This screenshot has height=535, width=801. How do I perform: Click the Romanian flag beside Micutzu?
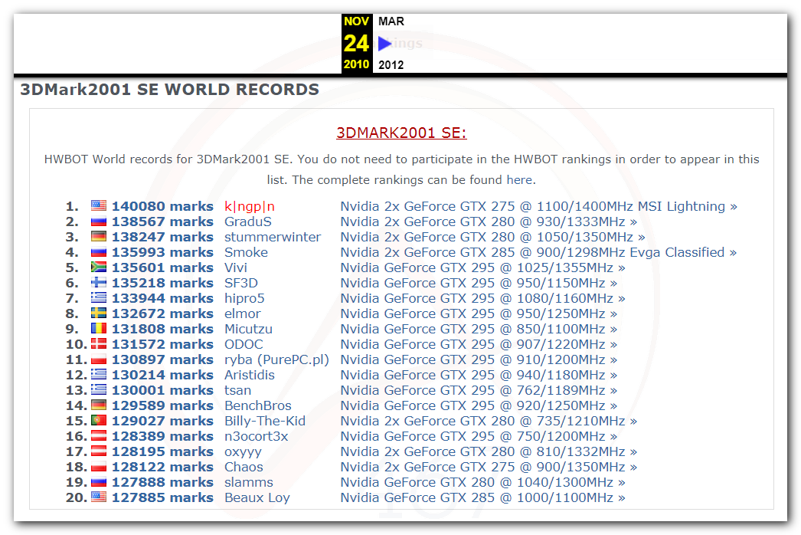[99, 328]
